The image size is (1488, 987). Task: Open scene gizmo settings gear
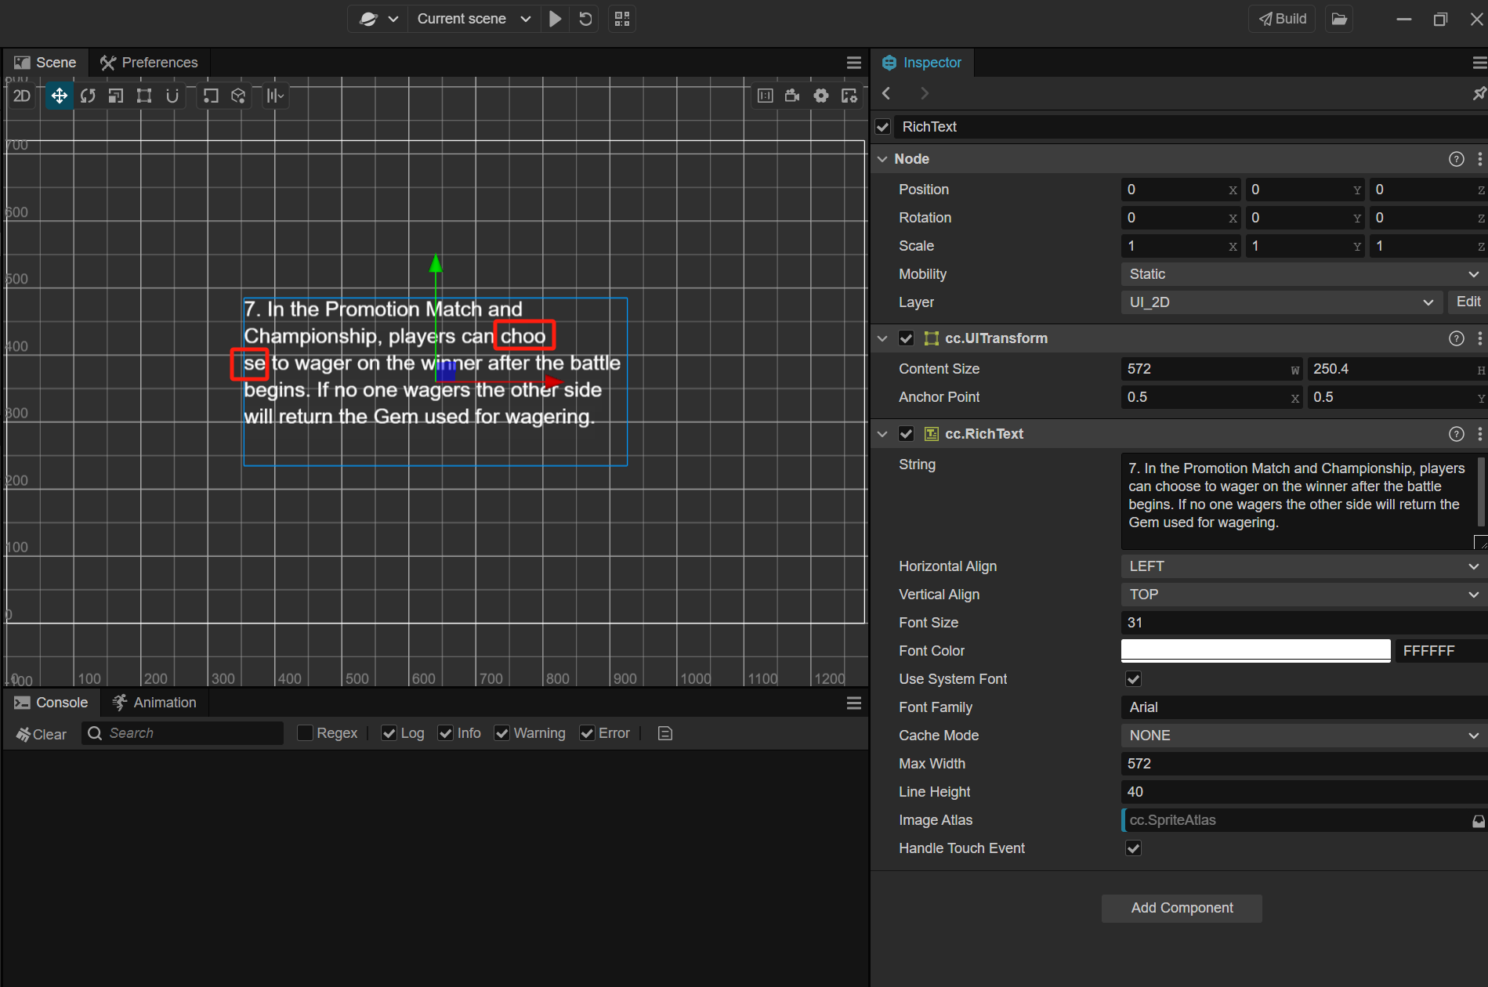point(821,96)
